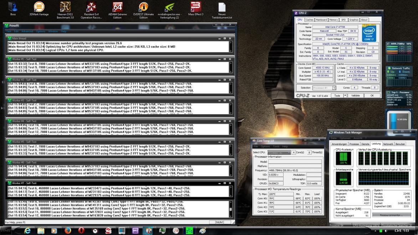The height and width of the screenshot is (235, 418).
Task: Click the Frequency field in Core Temp
Action: (x=295, y=170)
